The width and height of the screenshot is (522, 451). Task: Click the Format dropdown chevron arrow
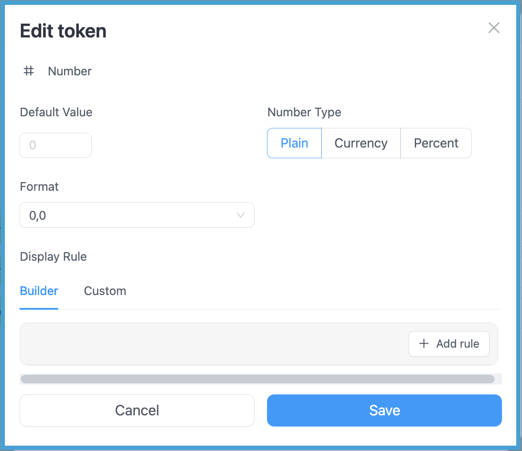pyautogui.click(x=241, y=215)
